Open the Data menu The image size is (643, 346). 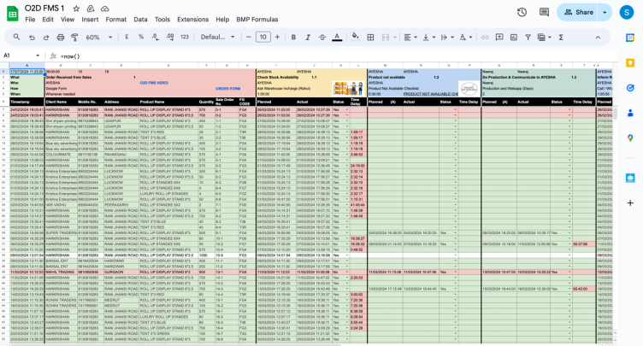click(x=140, y=20)
